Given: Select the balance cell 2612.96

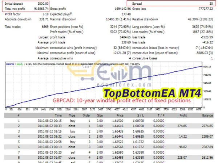Looking at the screenshot, I should [x=207, y=158].
